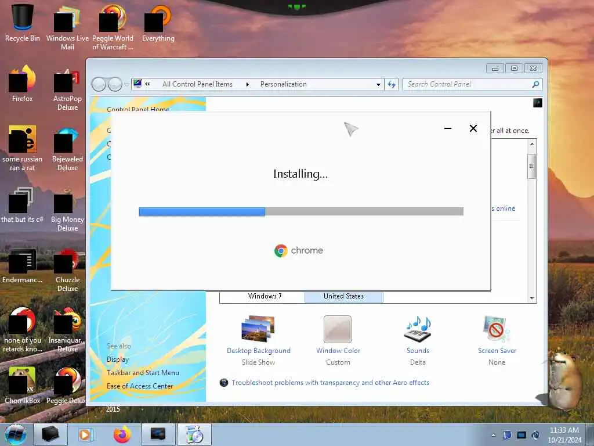This screenshot has height=446, width=594.
Task: Go back in Control Panel window
Action: (x=99, y=85)
